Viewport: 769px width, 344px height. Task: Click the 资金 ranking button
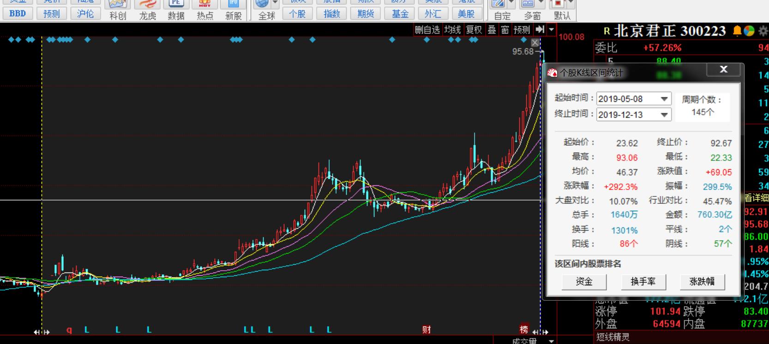pyautogui.click(x=584, y=281)
